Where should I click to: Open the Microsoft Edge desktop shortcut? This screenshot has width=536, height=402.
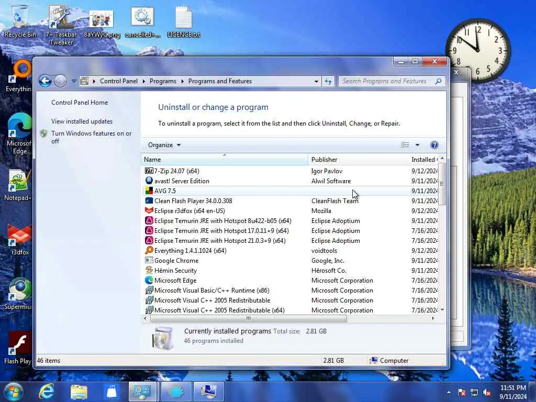19,134
